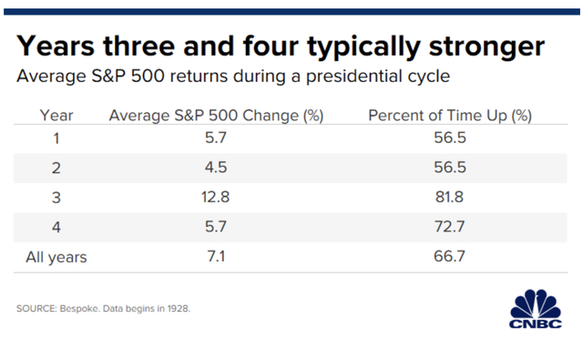The width and height of the screenshot is (583, 339).
Task: Select the chart title 'Years three and four typically stronger'
Action: tap(281, 47)
